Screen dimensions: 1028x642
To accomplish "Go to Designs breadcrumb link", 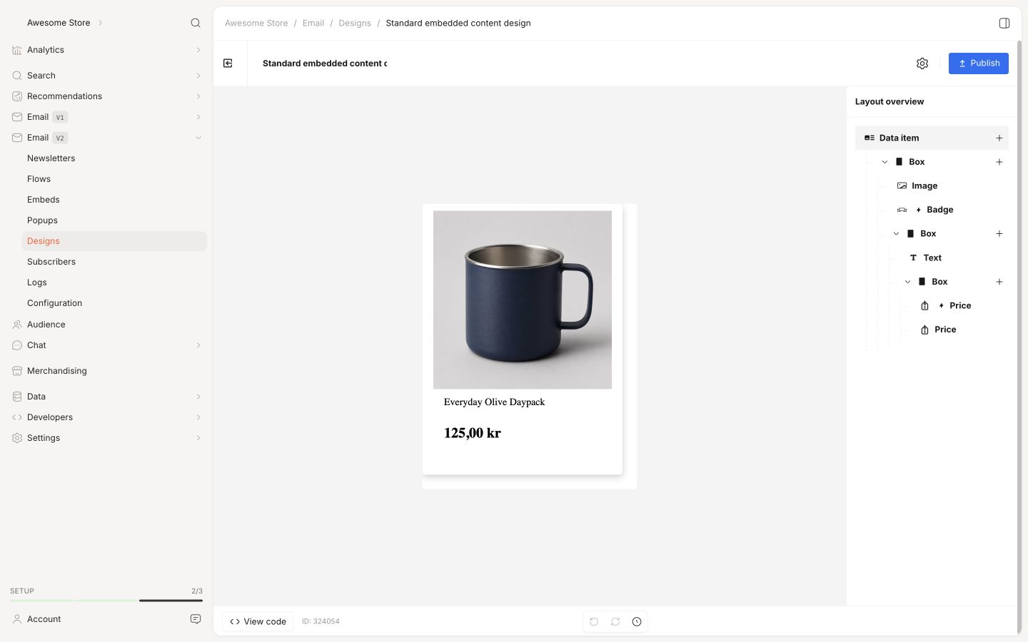I will pyautogui.click(x=355, y=23).
